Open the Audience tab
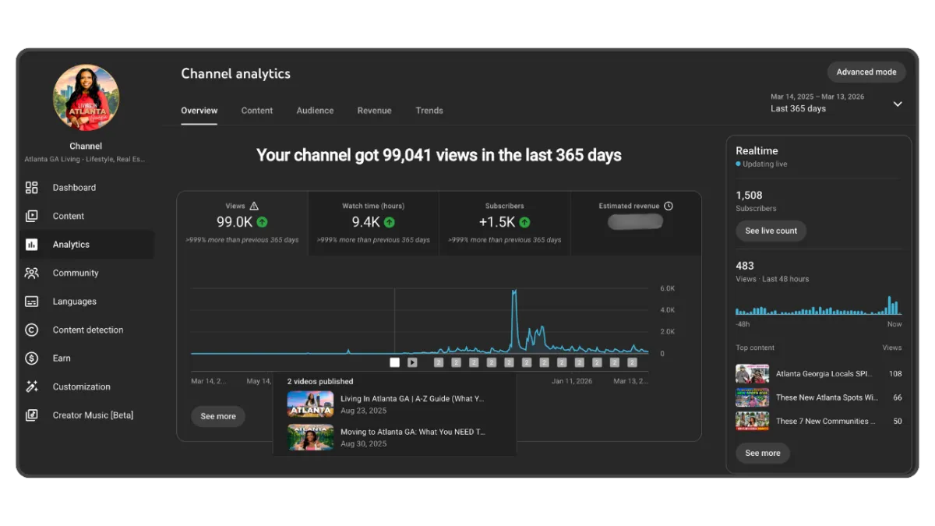This screenshot has height=526, width=935. (x=315, y=111)
